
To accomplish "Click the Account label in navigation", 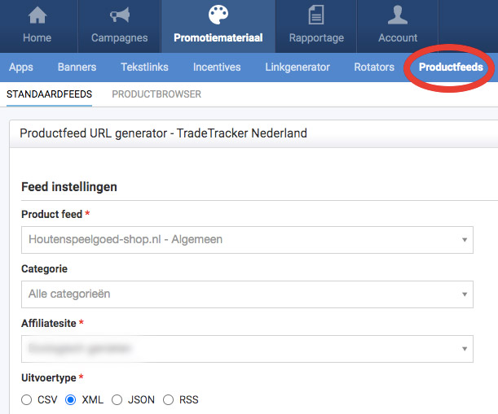I will [x=398, y=37].
